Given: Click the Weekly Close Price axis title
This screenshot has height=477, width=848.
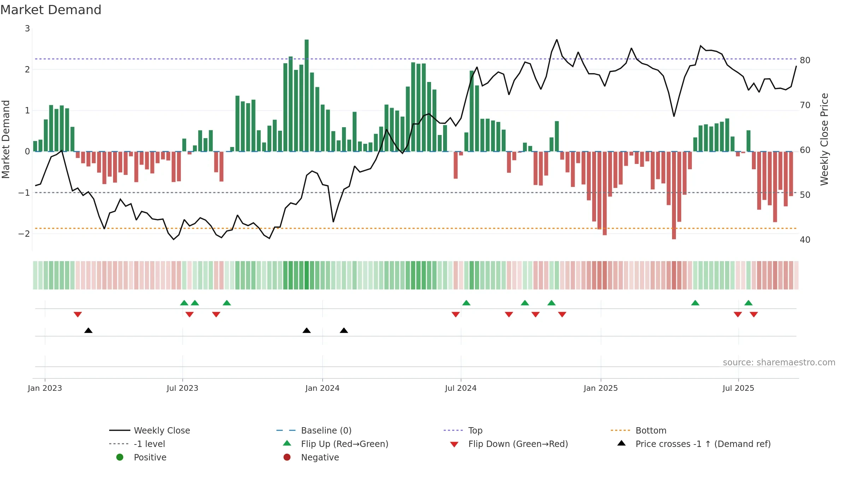Looking at the screenshot, I should click(x=824, y=139).
